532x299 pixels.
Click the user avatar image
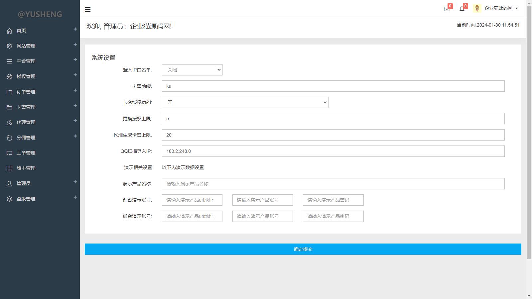(477, 9)
